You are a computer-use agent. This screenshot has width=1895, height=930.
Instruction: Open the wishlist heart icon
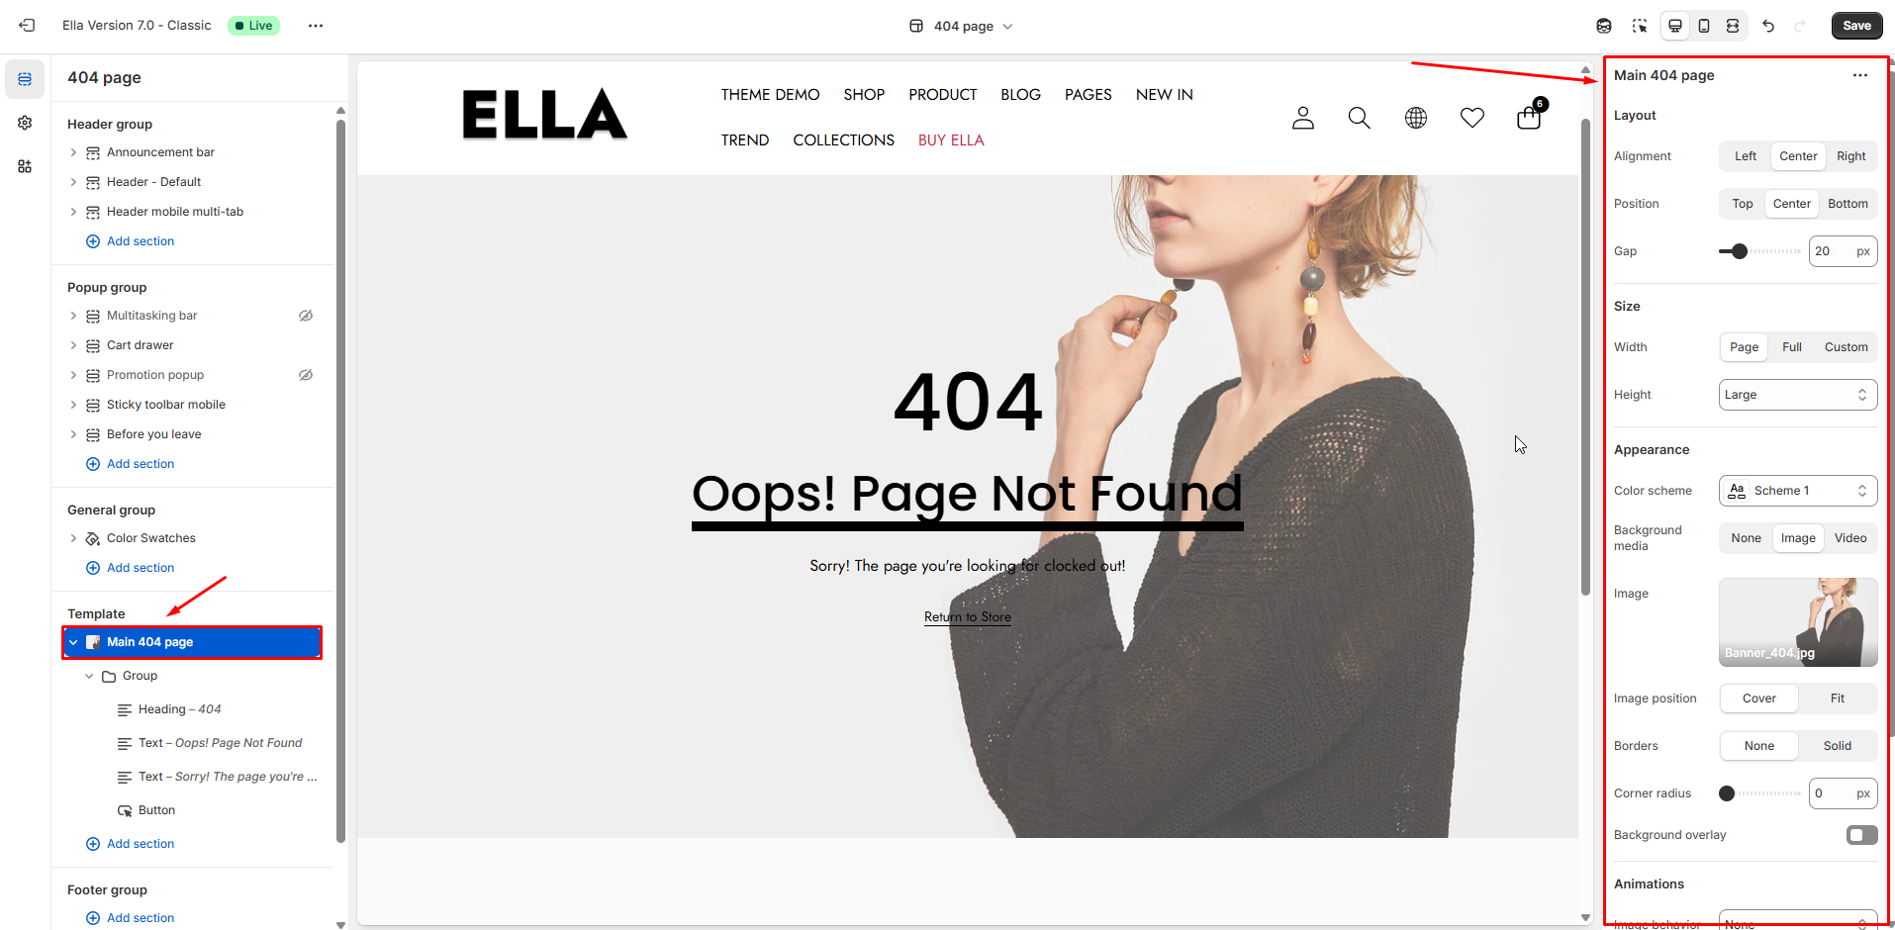1472,118
